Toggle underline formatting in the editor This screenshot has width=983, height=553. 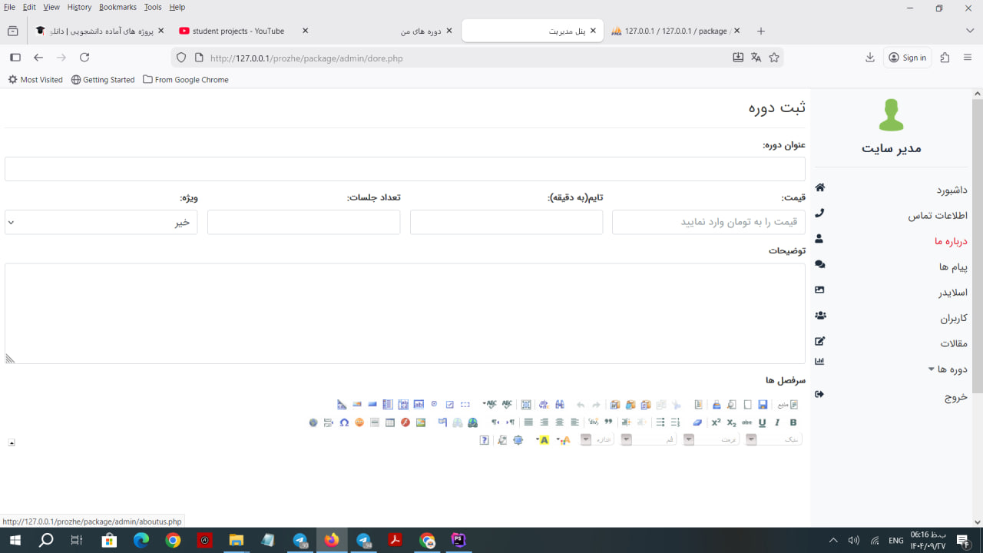(x=762, y=422)
